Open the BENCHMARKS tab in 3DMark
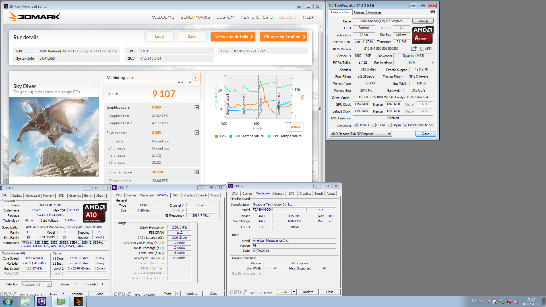 (x=195, y=17)
